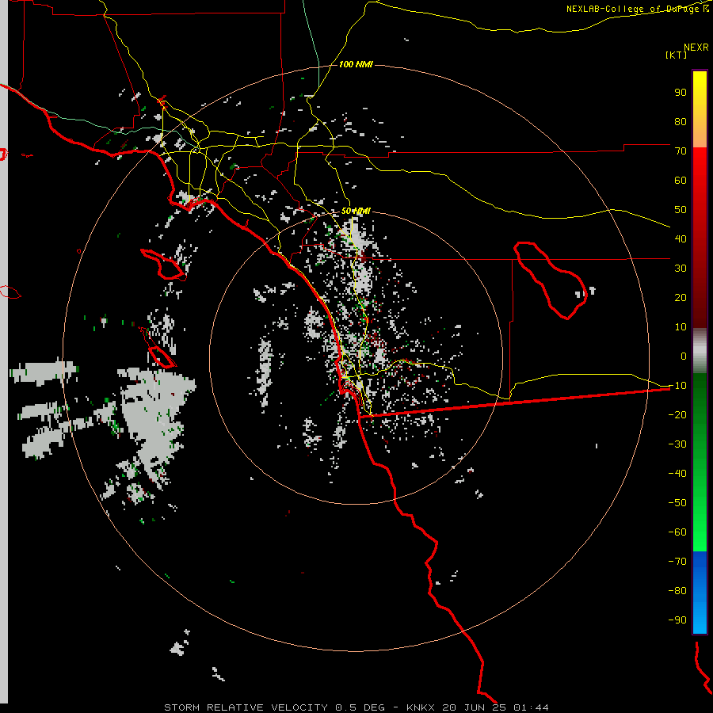
Task: Click the 80 value on the velocity scale
Action: [x=681, y=121]
